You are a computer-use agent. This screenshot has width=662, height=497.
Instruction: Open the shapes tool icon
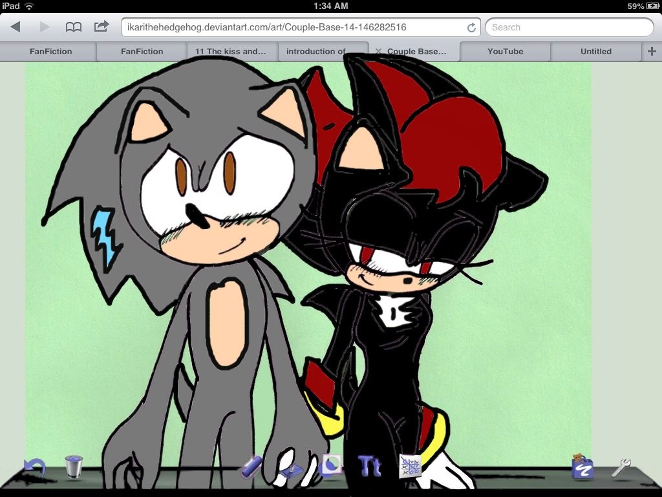tap(330, 466)
